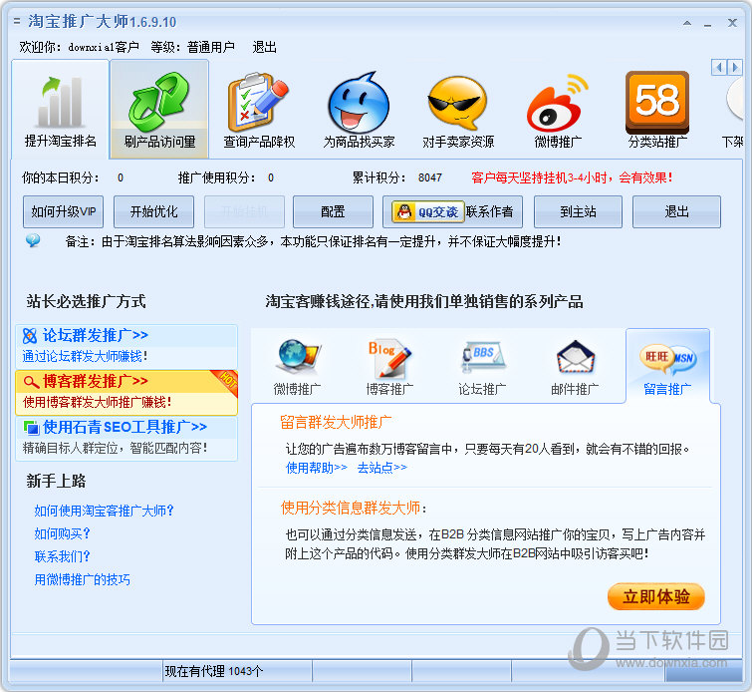Viewport: 752px width, 692px height.
Task: Click the blue hint bubble icon beside 备注
Action: click(x=33, y=240)
